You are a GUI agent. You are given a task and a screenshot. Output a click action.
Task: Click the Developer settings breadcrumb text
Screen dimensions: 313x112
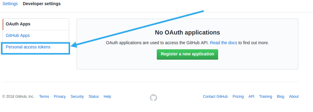(42, 4)
